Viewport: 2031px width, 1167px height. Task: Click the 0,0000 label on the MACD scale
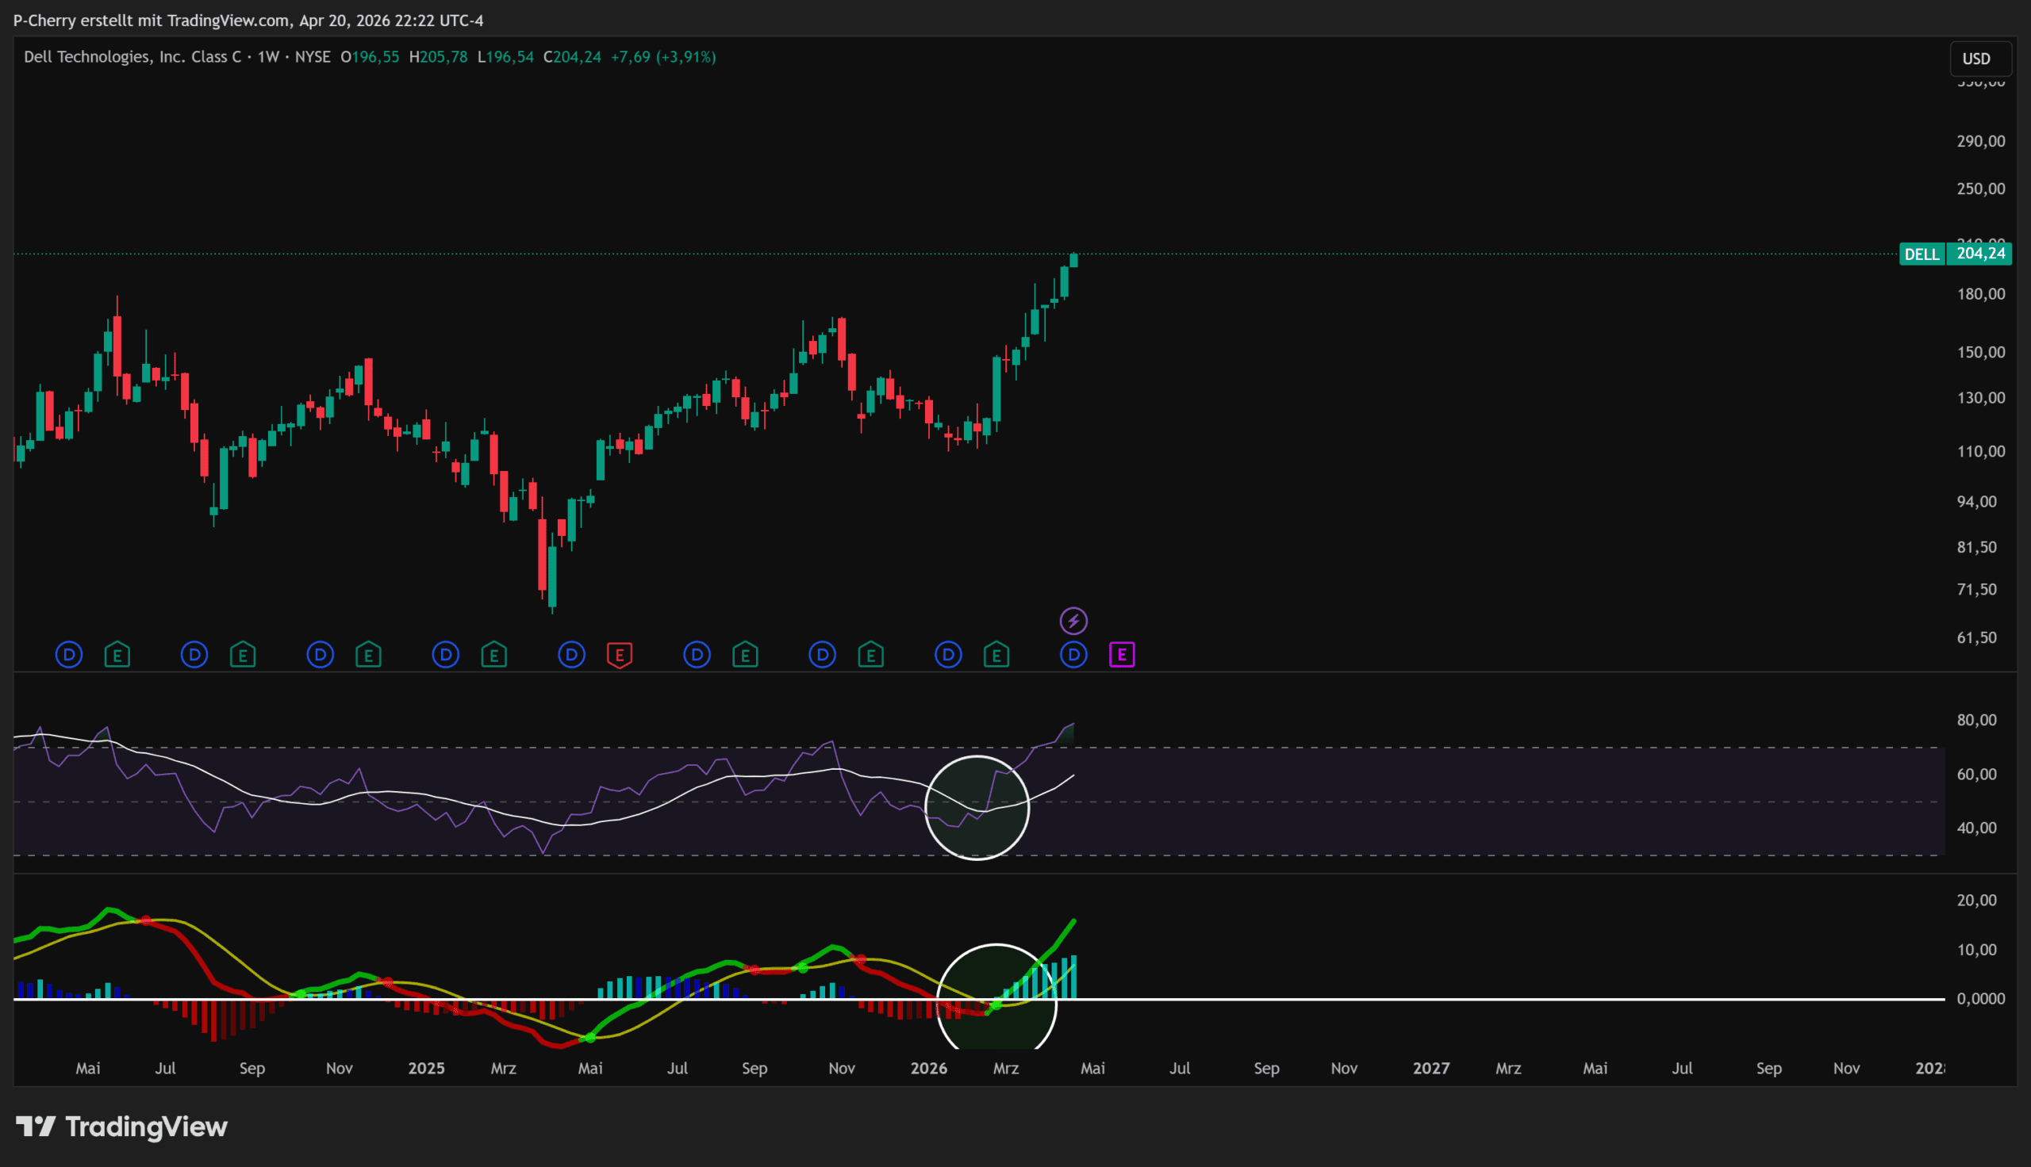pos(1980,999)
